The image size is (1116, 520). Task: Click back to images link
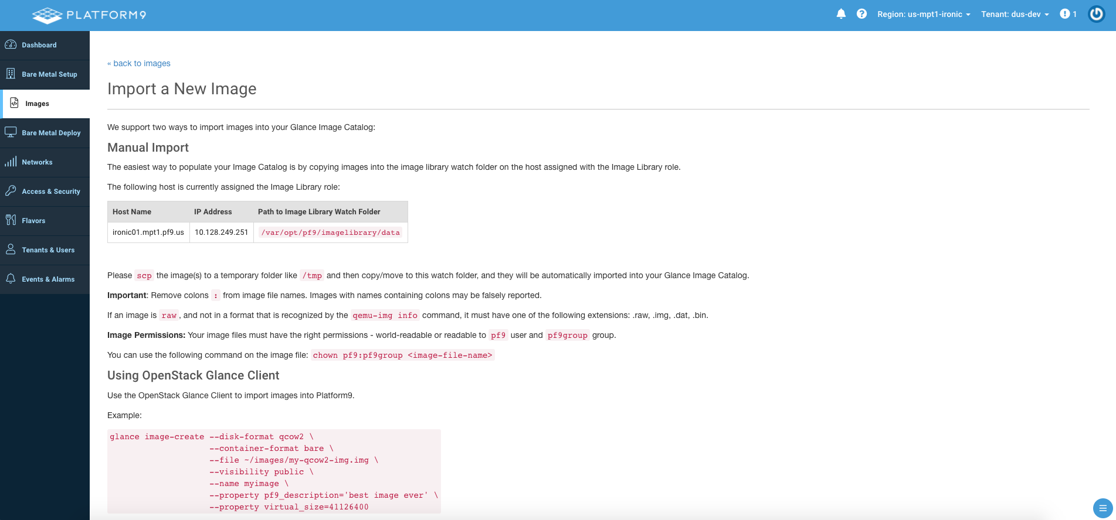pos(139,63)
